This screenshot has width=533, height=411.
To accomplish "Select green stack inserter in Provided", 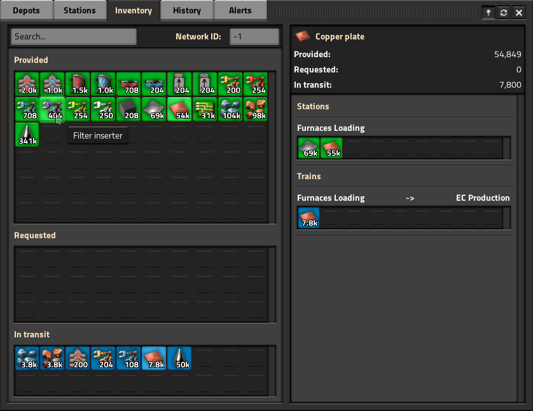I will 78,109.
